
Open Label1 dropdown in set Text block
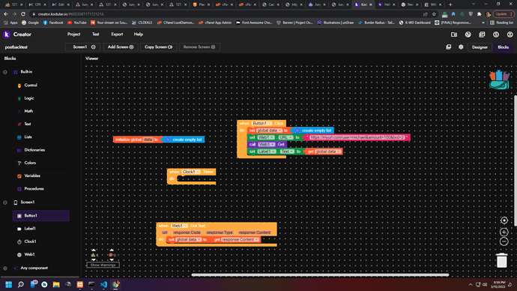(267, 151)
